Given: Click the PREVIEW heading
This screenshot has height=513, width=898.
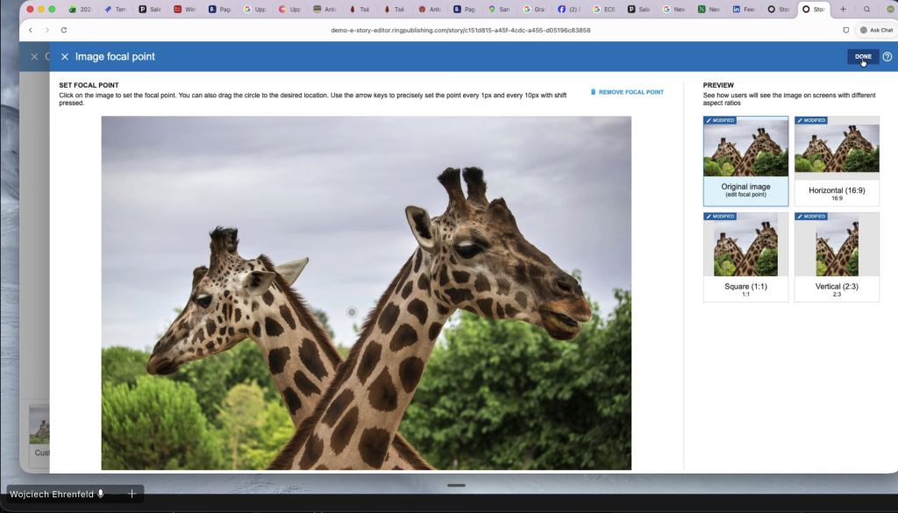Looking at the screenshot, I should [x=718, y=85].
